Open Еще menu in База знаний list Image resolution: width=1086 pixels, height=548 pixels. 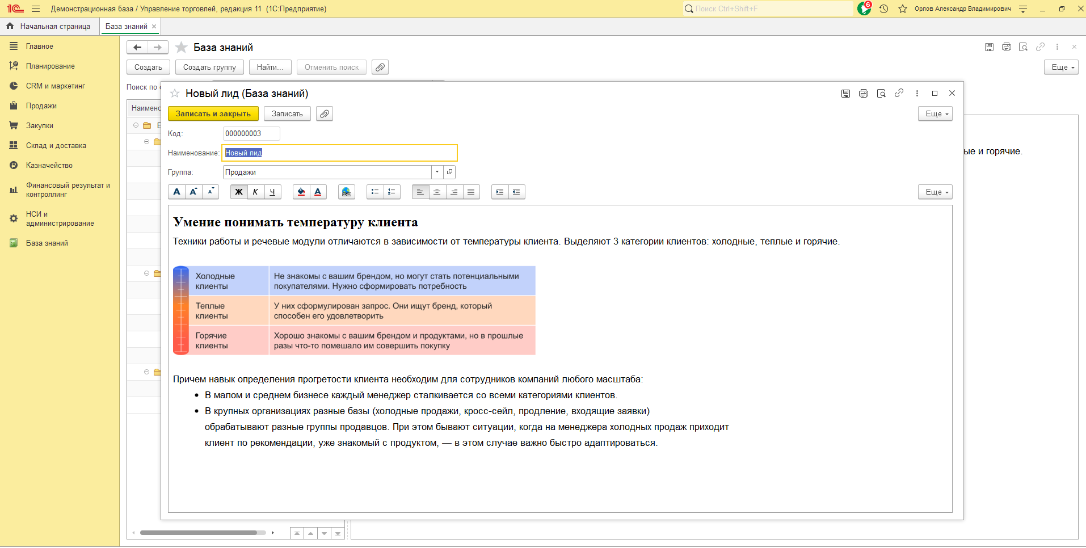1061,67
